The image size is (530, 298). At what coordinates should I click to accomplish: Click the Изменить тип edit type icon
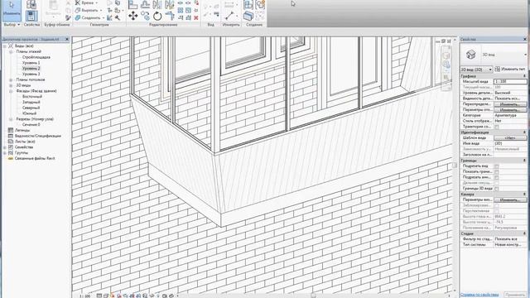498,69
